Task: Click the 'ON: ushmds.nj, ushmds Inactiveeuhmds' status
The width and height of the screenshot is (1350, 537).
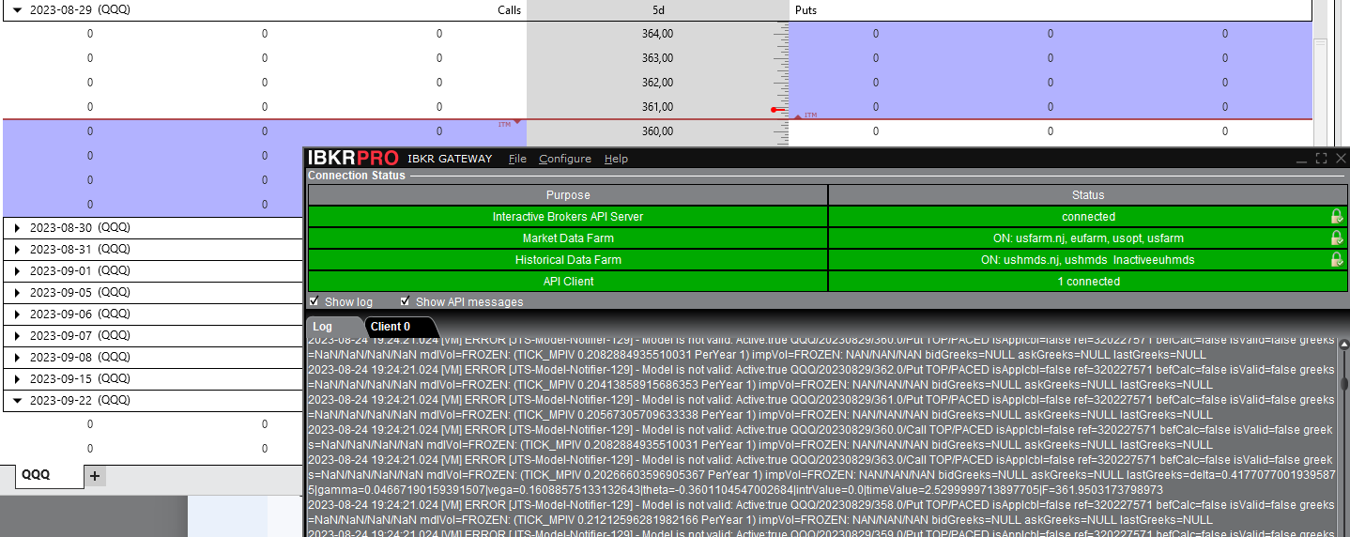Action: [x=1088, y=260]
